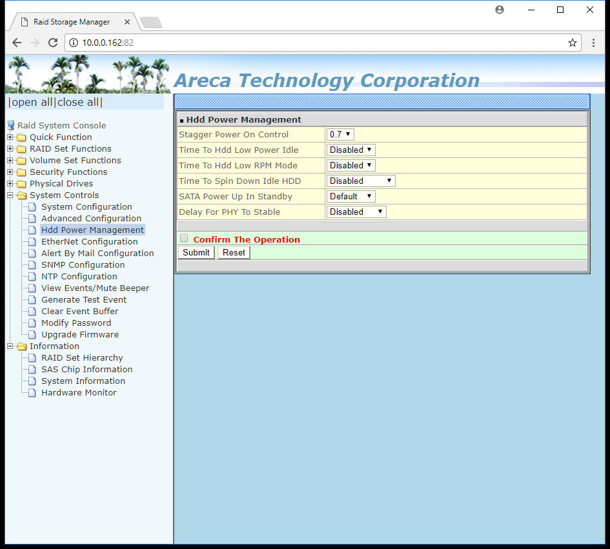Open a new browser tab

[151, 23]
